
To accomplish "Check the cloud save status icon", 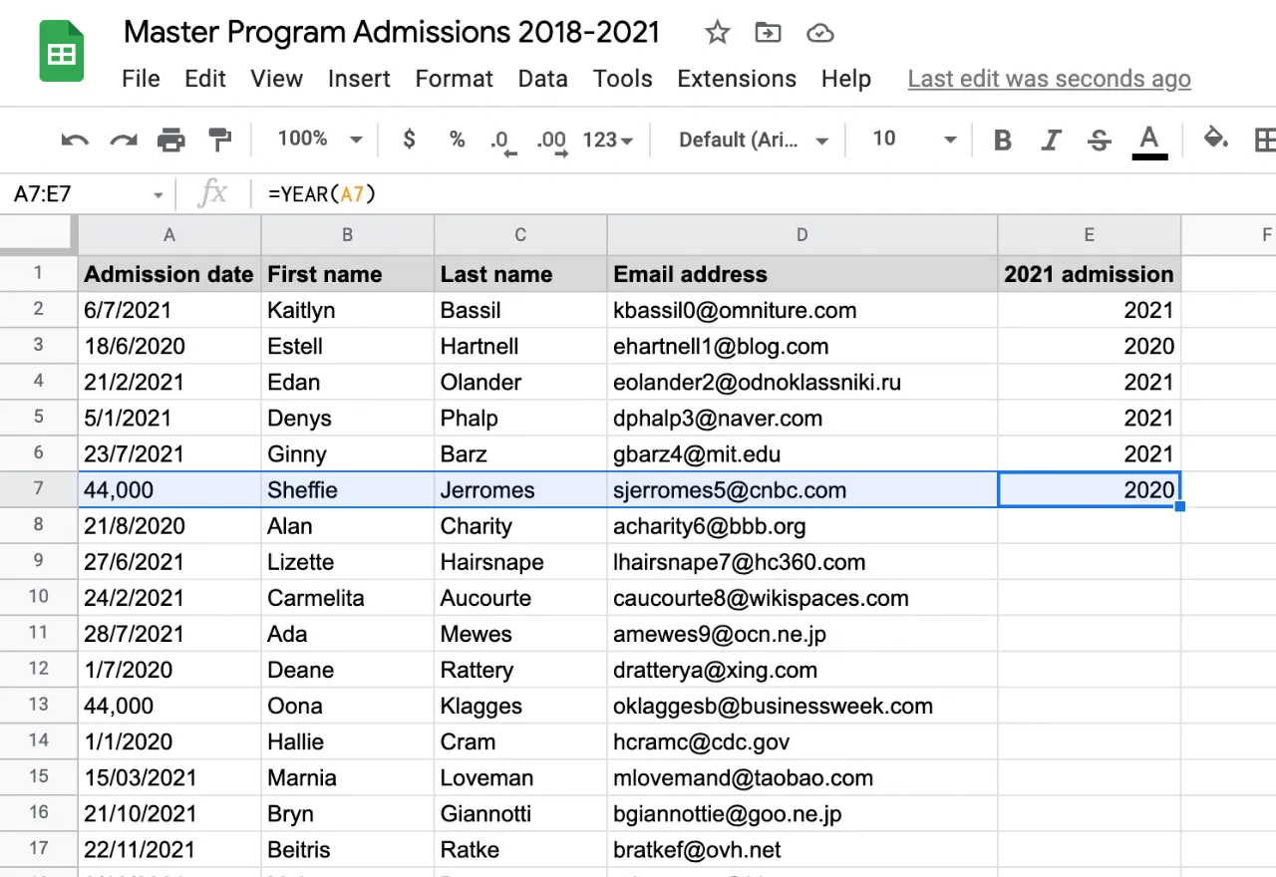I will pos(819,33).
